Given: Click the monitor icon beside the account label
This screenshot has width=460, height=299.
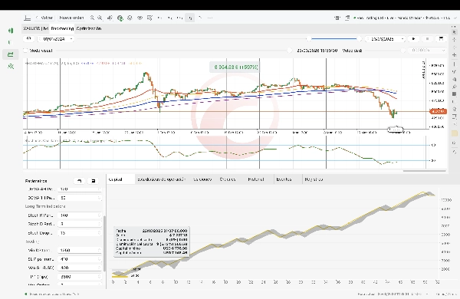Looking at the screenshot, I should (347, 18).
